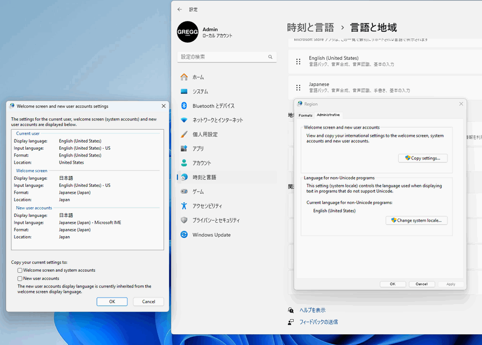
Task: Click the Privacy and Security shield icon
Action: click(184, 220)
